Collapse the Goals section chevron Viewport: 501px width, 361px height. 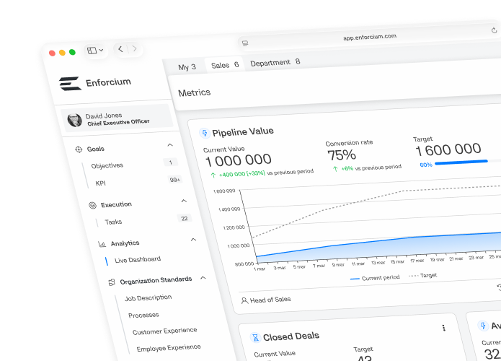click(x=170, y=145)
